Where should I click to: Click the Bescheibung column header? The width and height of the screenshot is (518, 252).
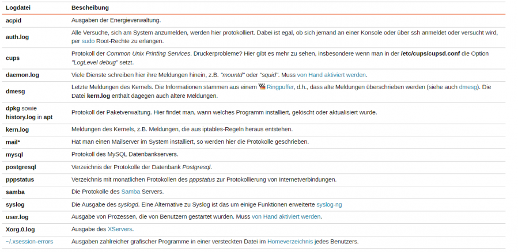point(90,8)
